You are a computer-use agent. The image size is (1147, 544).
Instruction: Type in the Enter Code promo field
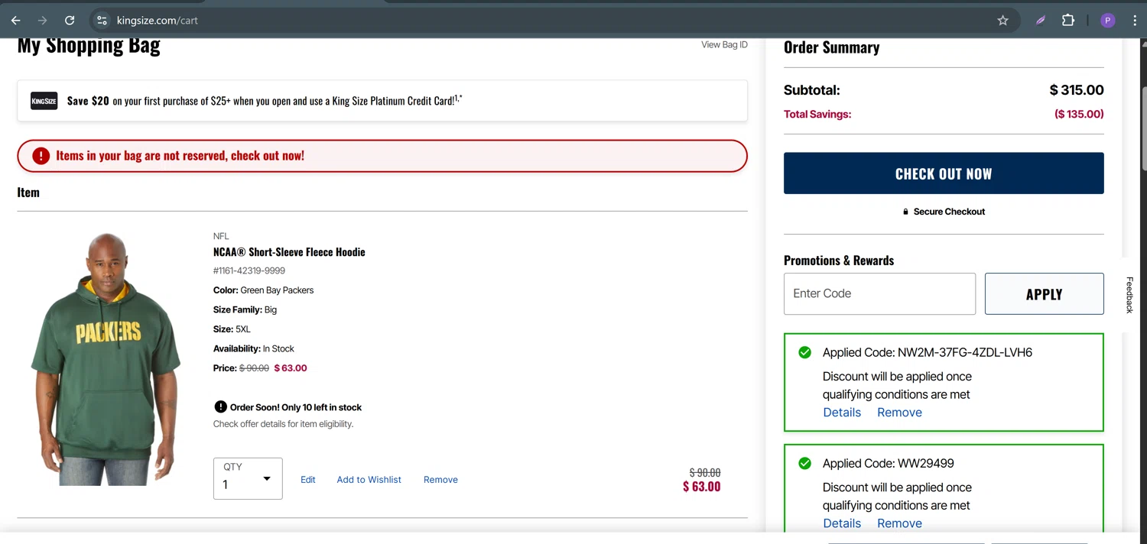[879, 293]
